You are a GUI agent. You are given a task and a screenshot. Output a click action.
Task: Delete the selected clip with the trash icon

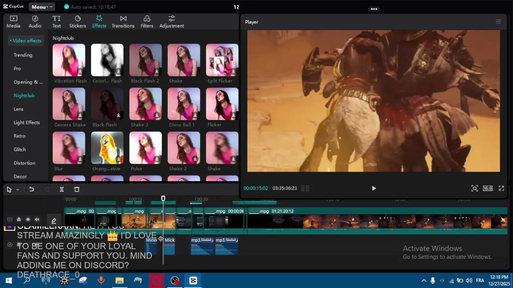77,190
